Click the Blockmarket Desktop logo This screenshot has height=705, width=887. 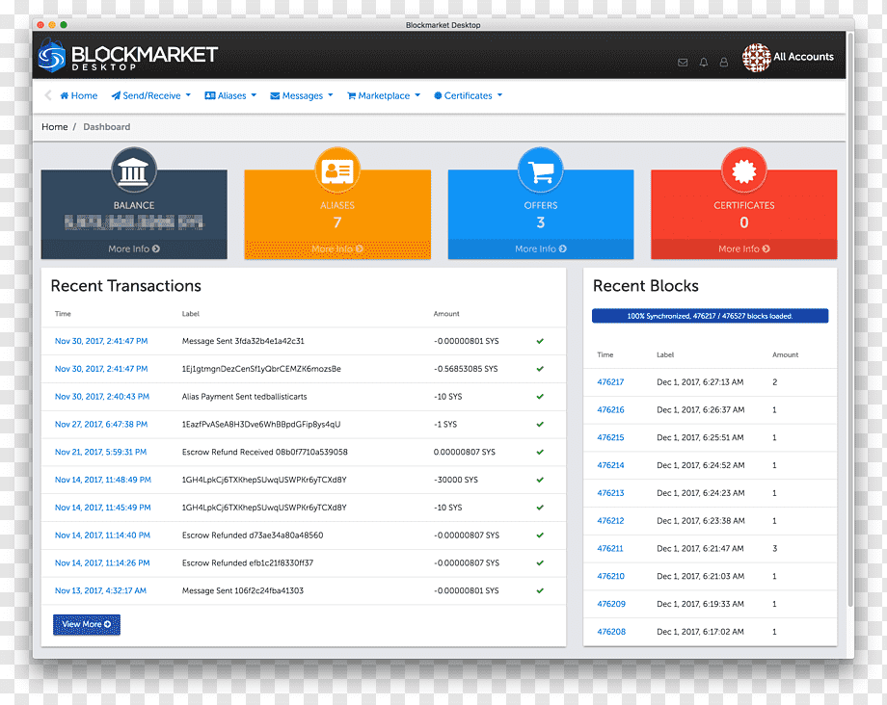tap(128, 56)
